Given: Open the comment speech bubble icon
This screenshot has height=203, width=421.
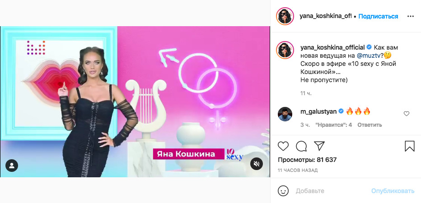Looking at the screenshot, I should click(301, 146).
